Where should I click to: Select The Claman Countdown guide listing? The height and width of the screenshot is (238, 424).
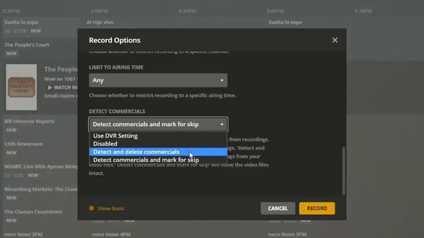[33, 212]
